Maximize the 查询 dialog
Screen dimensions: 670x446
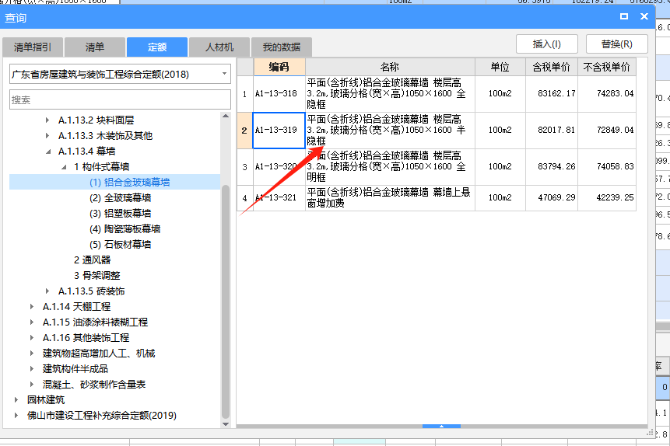coord(624,16)
